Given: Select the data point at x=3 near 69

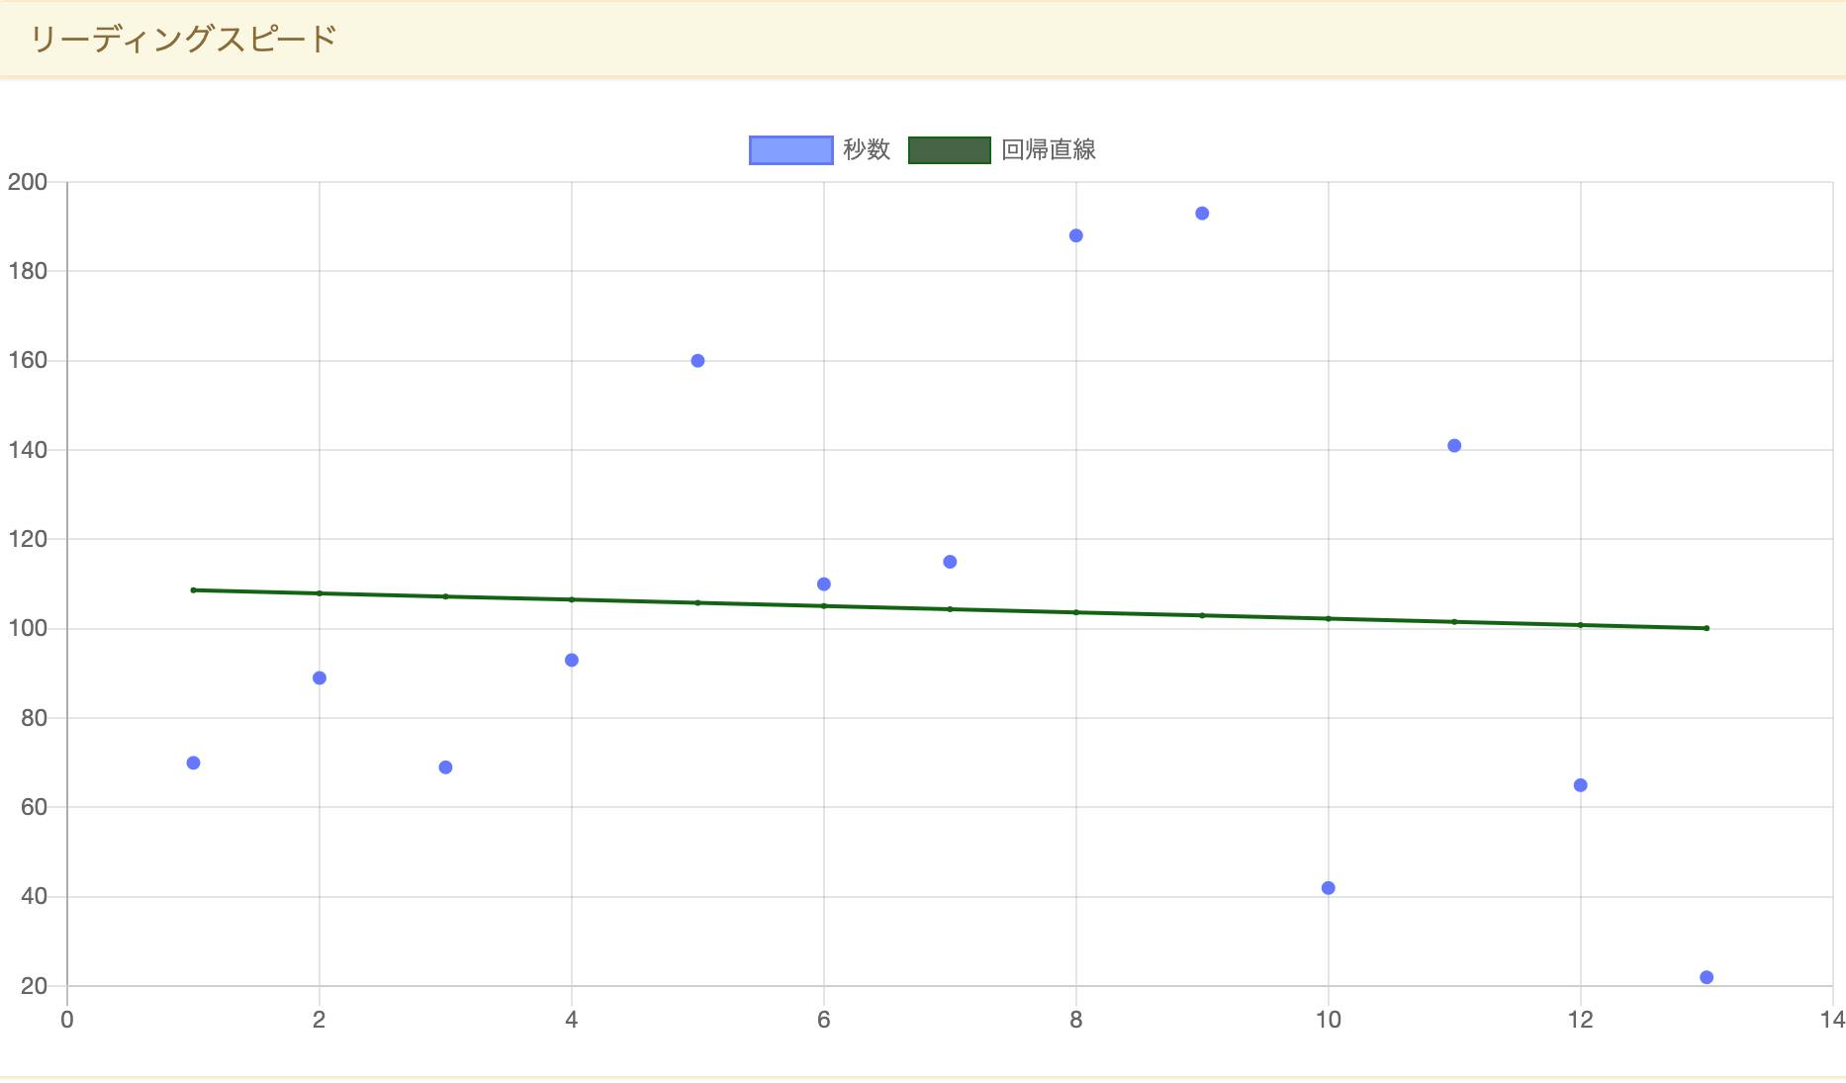Looking at the screenshot, I should (x=445, y=767).
